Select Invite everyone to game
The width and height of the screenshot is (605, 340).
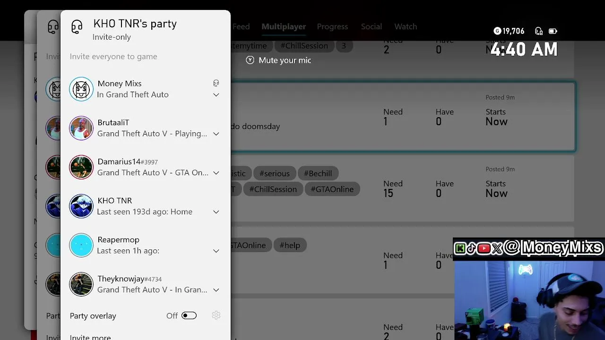pos(113,56)
